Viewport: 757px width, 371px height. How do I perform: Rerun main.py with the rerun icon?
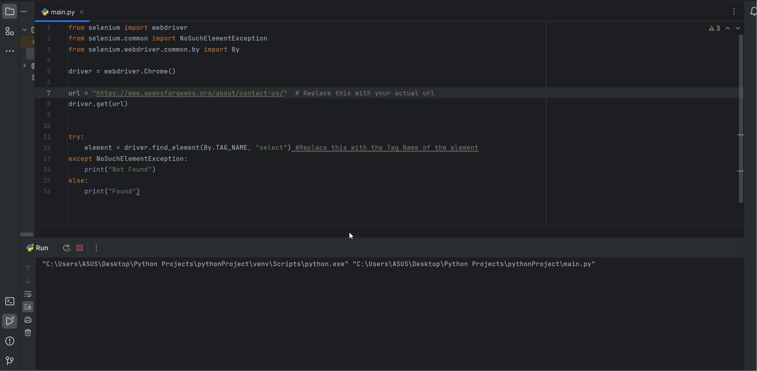tap(66, 248)
